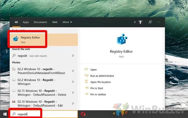Click the Pin to Start pin icon
Viewport: 188px width, 118px height.
[x=86, y=88]
